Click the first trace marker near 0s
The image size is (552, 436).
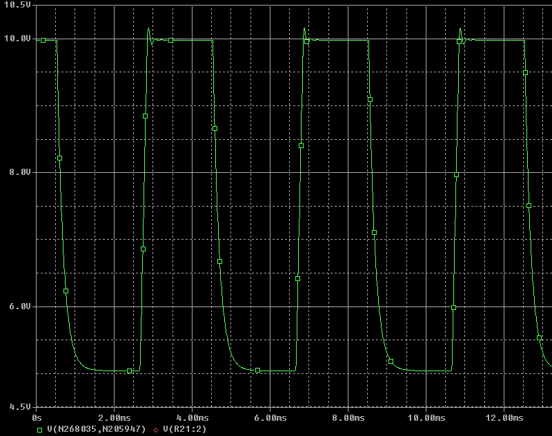click(43, 40)
